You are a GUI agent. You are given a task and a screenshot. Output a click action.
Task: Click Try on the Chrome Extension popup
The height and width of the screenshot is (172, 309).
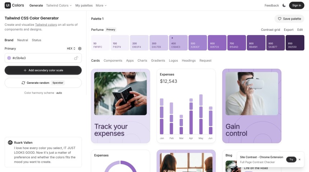[291, 159]
